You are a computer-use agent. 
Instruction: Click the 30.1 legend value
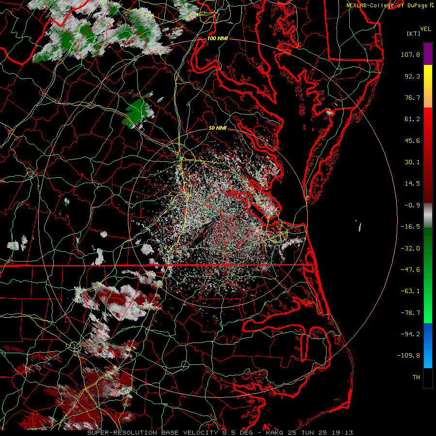[412, 162]
